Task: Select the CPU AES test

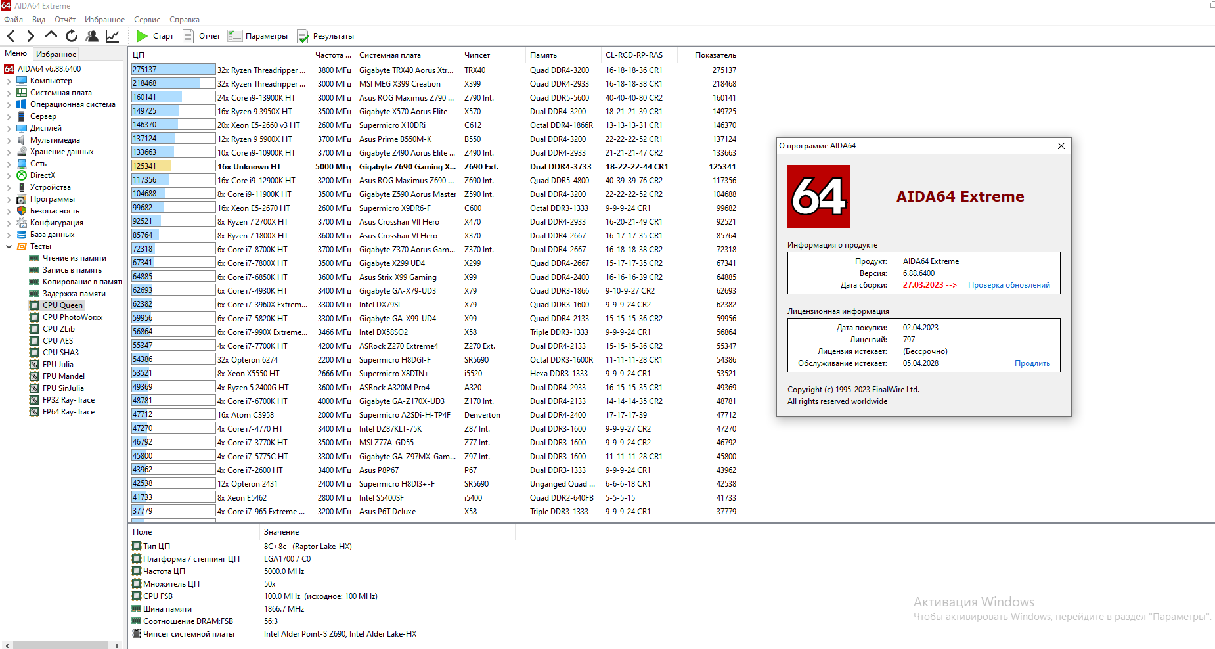Action: point(58,341)
